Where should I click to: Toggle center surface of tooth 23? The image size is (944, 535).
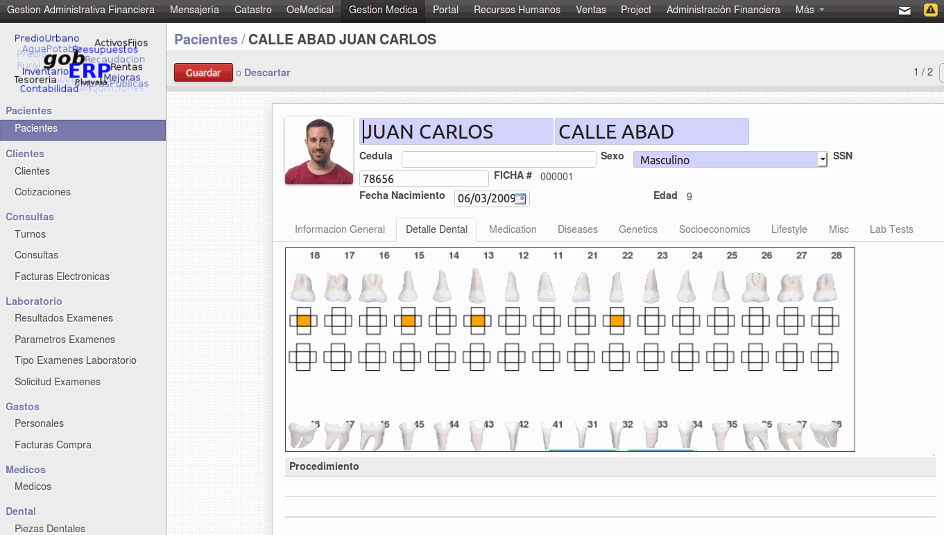pyautogui.click(x=651, y=321)
